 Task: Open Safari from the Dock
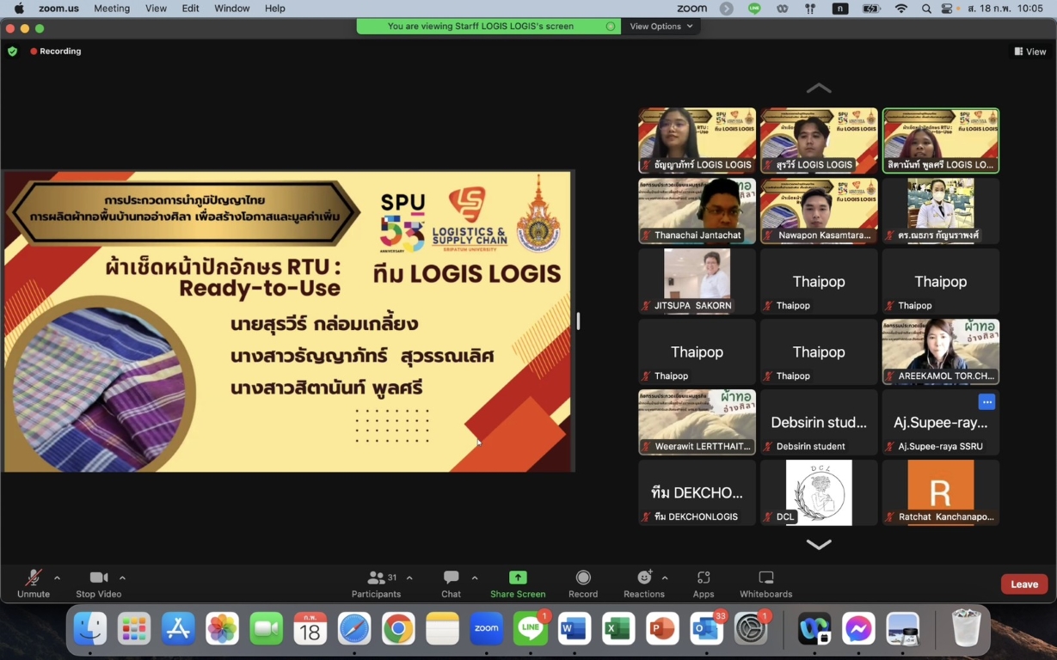(x=354, y=630)
